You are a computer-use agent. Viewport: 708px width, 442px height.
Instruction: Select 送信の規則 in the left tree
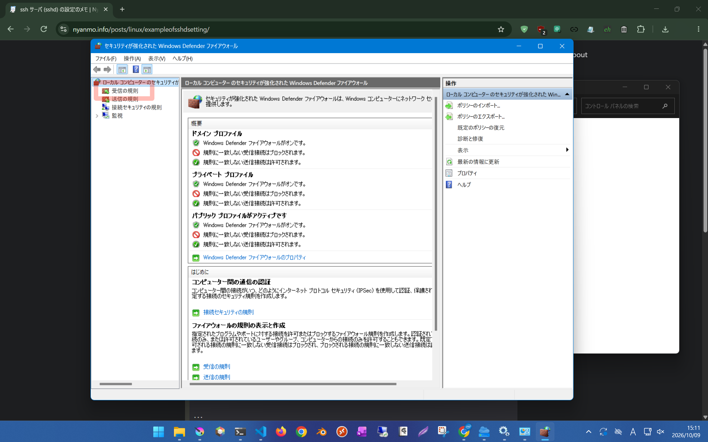[x=125, y=99]
